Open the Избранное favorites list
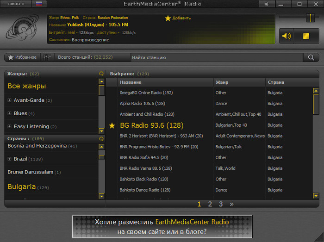 [22, 57]
